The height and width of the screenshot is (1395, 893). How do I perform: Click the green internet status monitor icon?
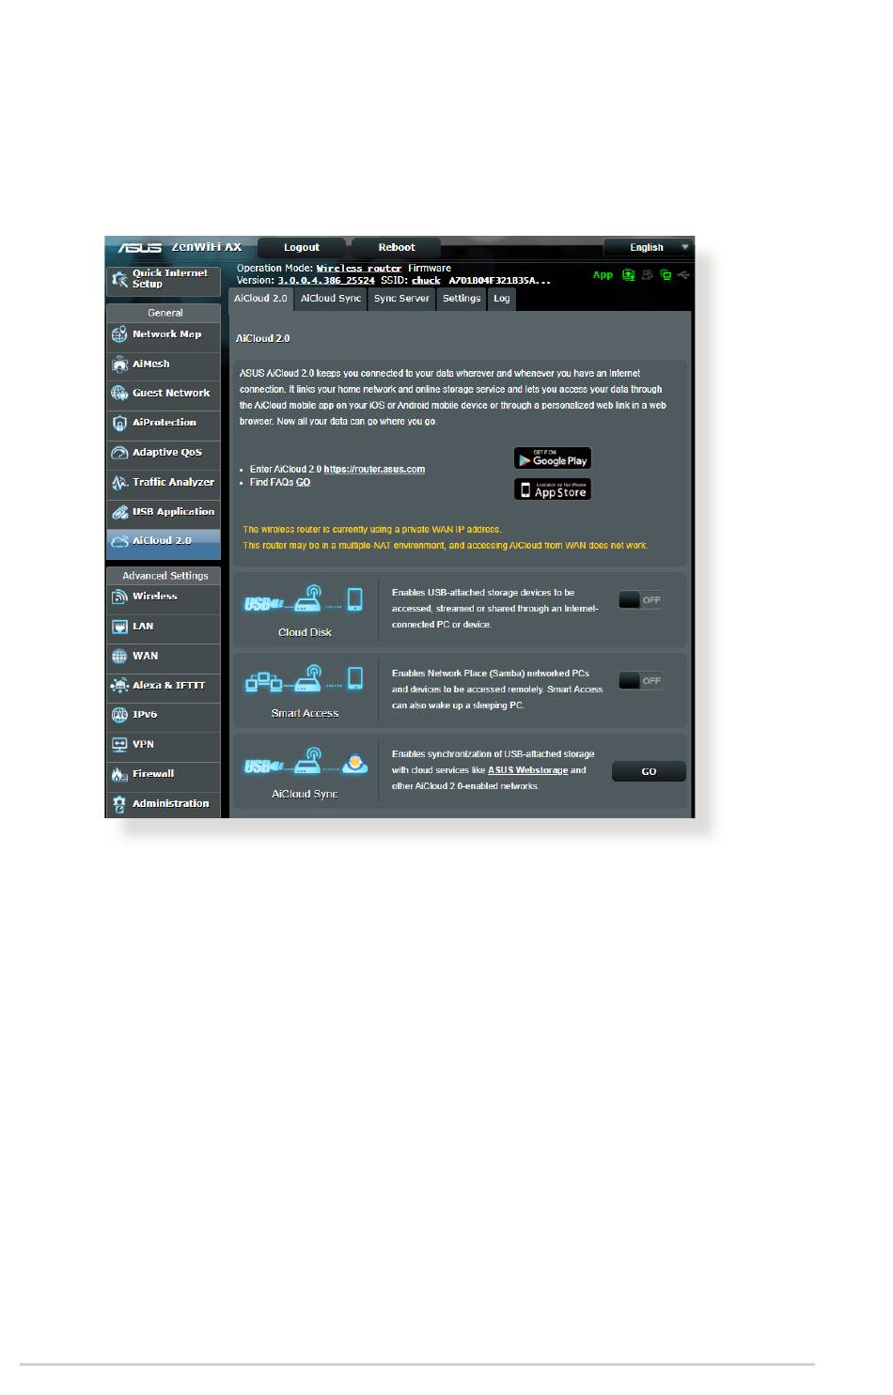[x=629, y=275]
